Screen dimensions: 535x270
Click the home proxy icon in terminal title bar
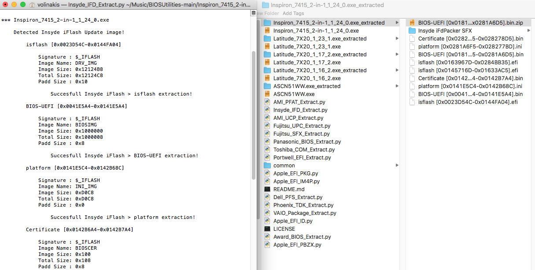click(x=33, y=5)
